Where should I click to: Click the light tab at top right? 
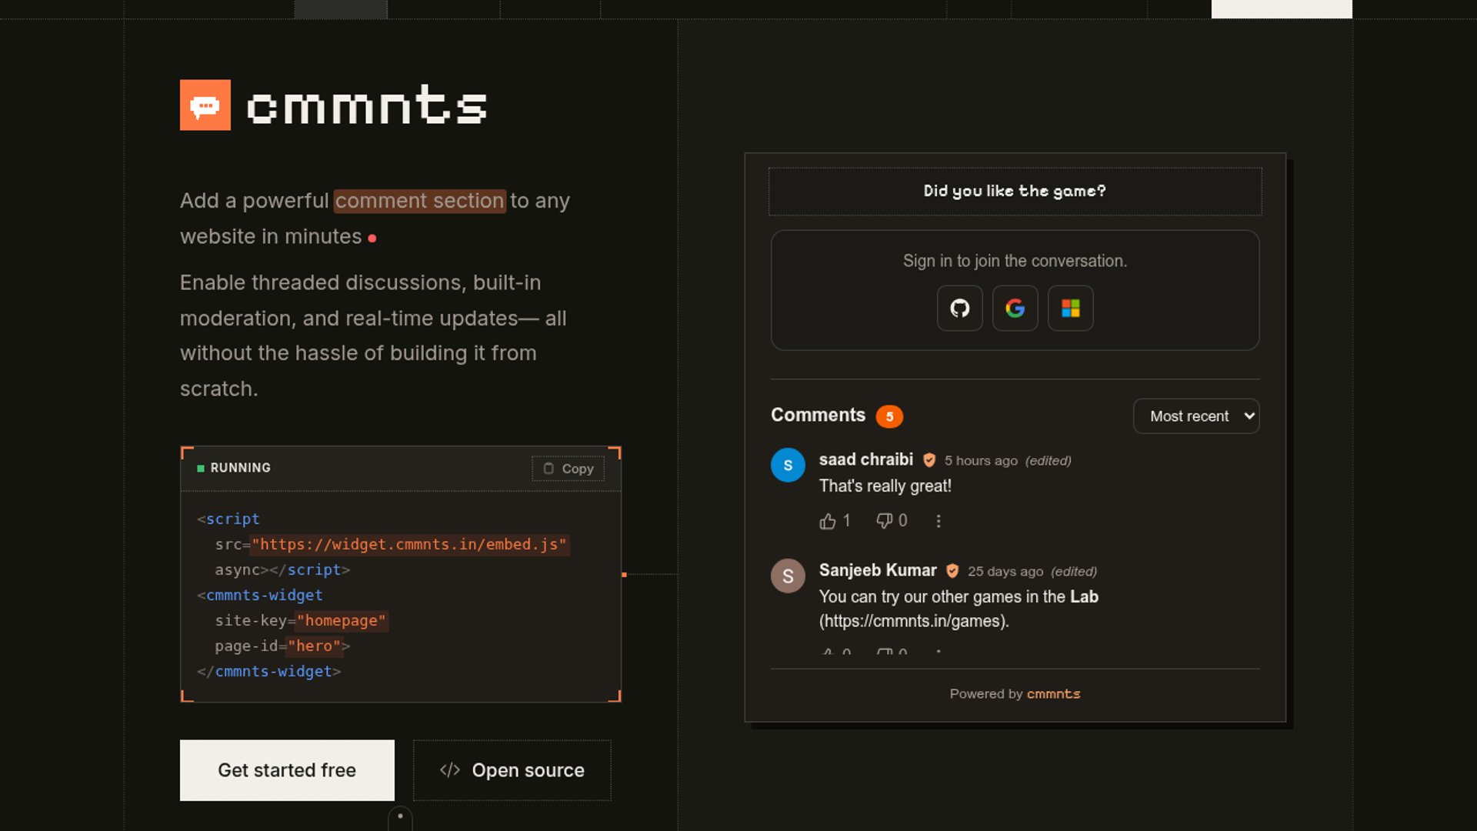point(1282,8)
